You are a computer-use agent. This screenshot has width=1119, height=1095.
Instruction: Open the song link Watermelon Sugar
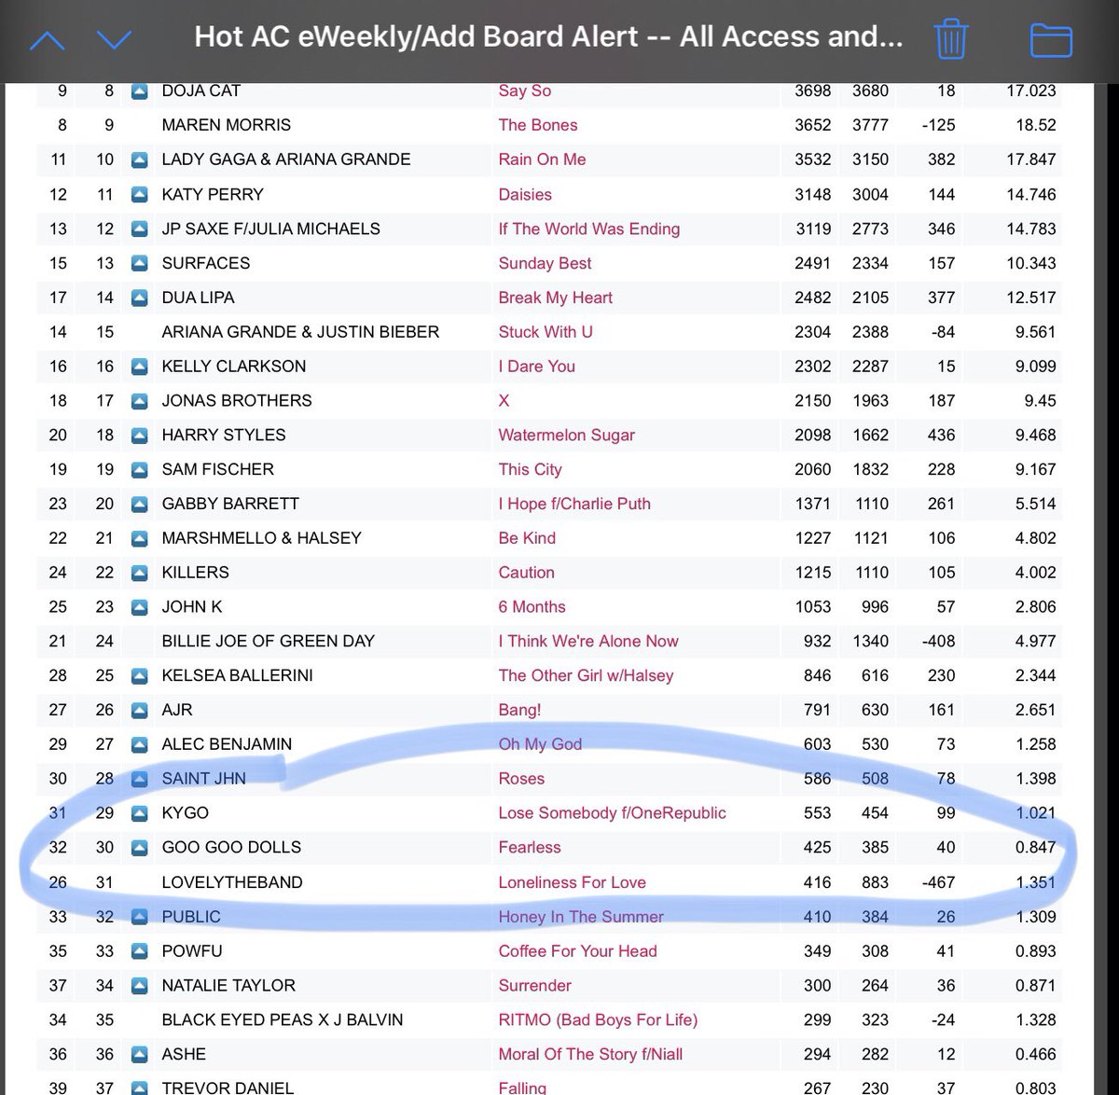point(566,435)
